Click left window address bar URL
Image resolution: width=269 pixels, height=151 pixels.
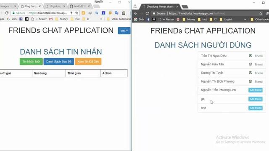click(47, 13)
